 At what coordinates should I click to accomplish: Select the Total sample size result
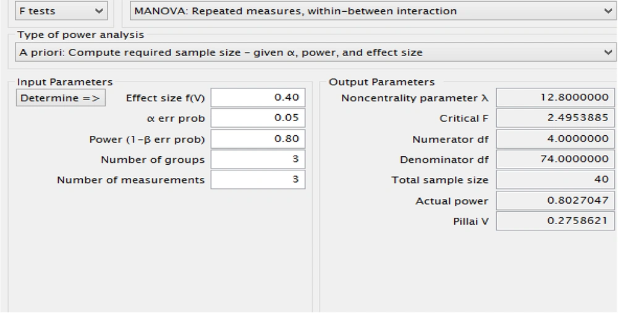point(556,180)
